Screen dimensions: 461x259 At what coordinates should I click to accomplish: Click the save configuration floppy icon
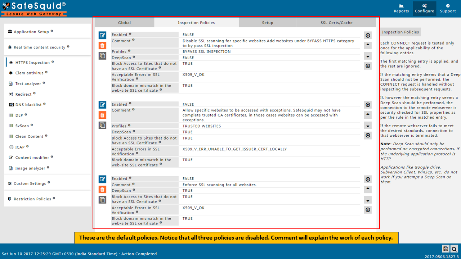(446, 249)
